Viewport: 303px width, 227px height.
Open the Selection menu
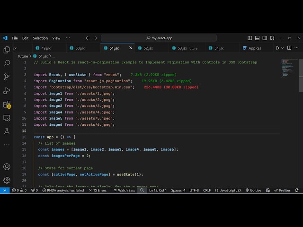40,38
